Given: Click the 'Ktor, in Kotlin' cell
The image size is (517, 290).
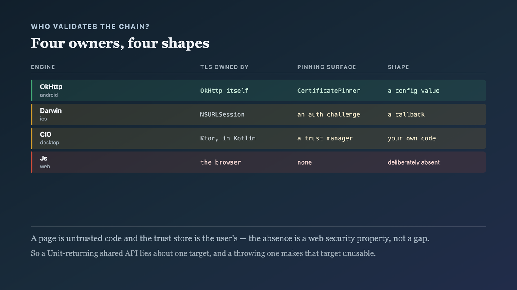Looking at the screenshot, I should 228,138.
